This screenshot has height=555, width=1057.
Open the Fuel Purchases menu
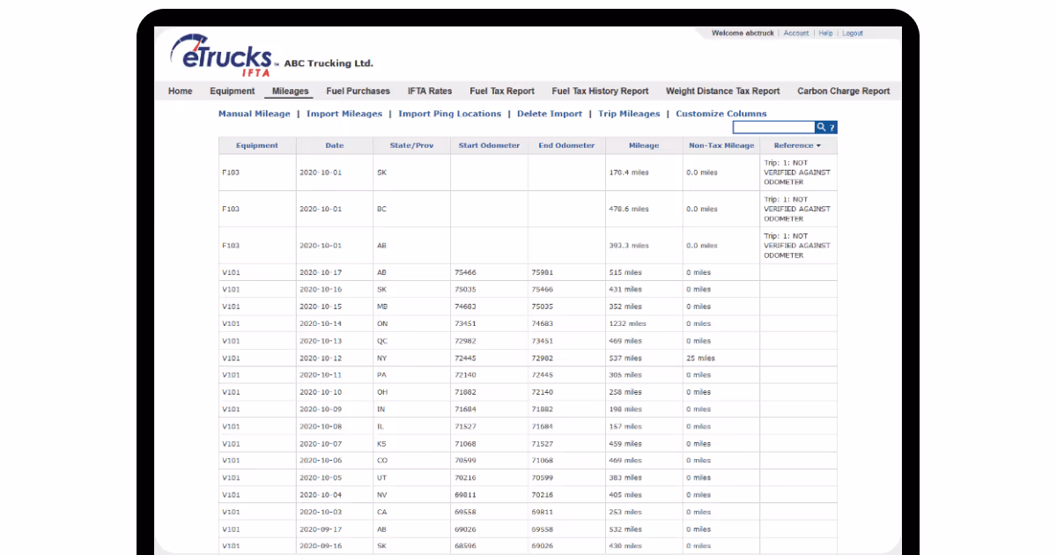[358, 91]
